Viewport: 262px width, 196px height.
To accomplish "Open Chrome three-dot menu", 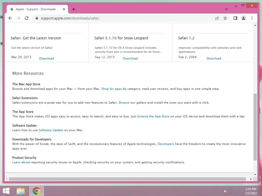I will (252, 18).
